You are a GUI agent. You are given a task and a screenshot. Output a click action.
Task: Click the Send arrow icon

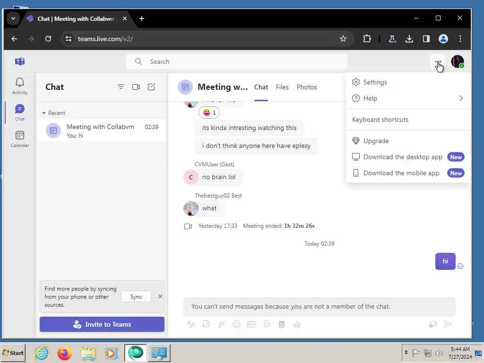click(x=448, y=324)
